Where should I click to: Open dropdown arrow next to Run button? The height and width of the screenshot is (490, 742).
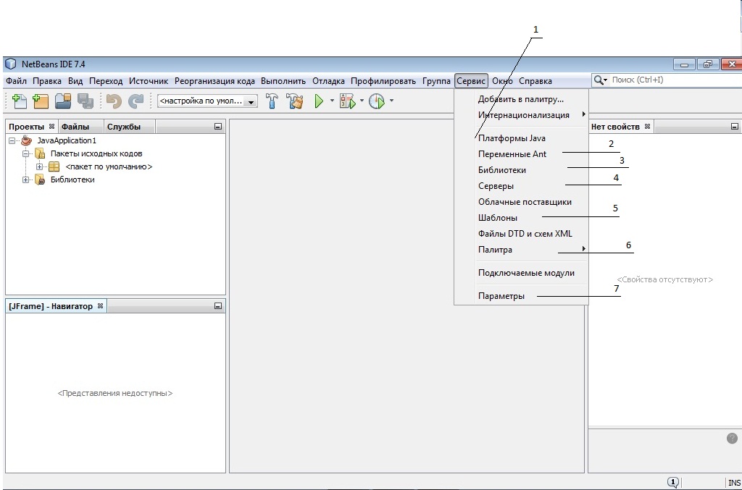click(332, 101)
